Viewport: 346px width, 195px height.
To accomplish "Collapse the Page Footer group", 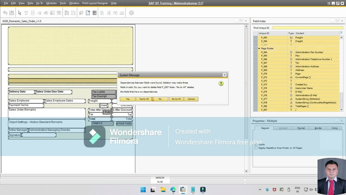I will tap(259, 48).
